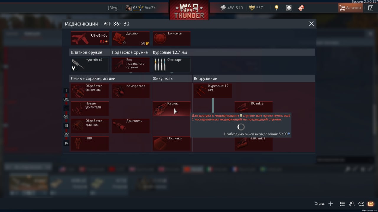The height and width of the screenshot is (212, 378).
Task: Select Новые усилители modification
Action: (x=90, y=109)
